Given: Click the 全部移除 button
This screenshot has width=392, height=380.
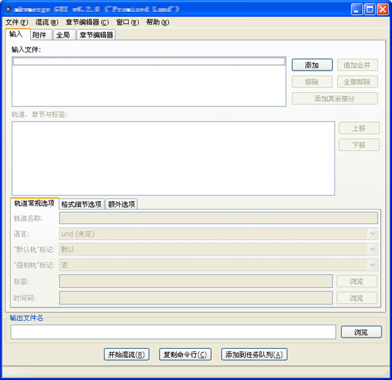Looking at the screenshot, I should click(x=357, y=82).
